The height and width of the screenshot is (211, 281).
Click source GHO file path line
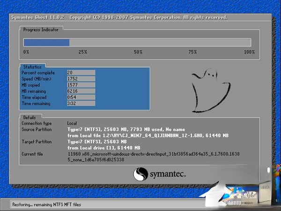click(148, 136)
